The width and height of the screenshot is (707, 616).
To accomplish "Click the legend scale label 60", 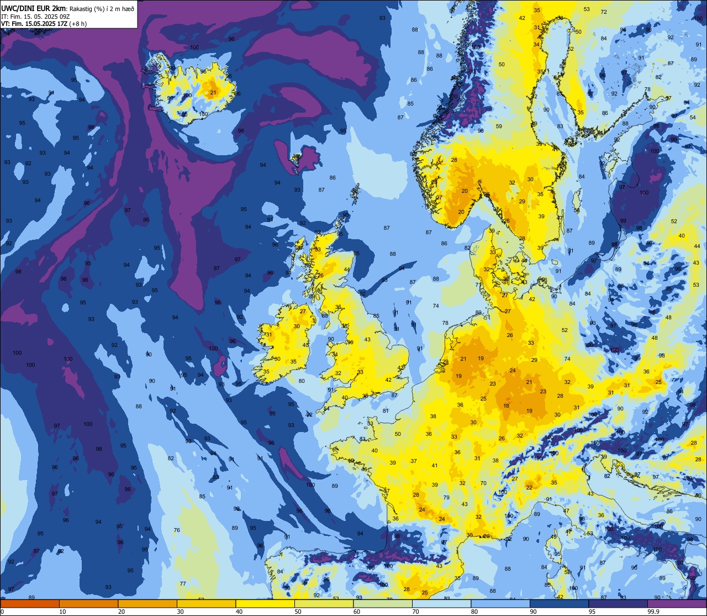I will [357, 612].
